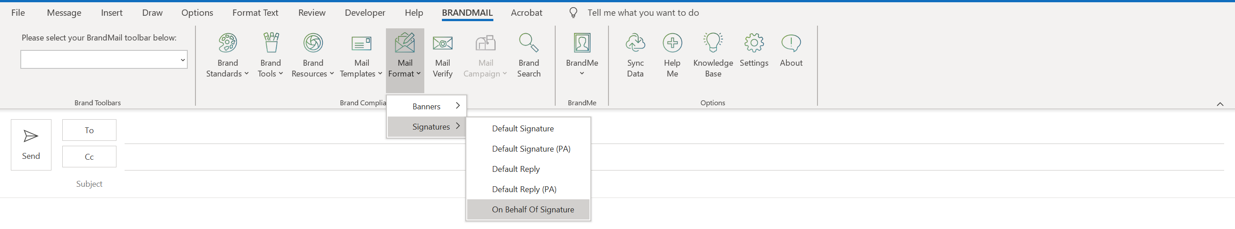Run Sync Data cloud icon
The image size is (1235, 229).
(x=635, y=43)
